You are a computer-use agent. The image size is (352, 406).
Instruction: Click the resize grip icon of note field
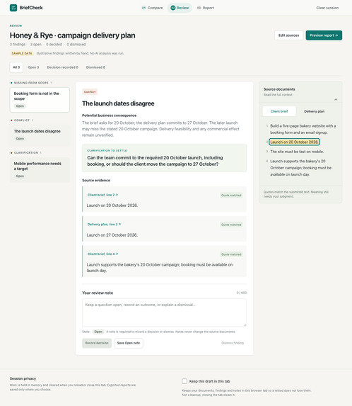click(245, 325)
